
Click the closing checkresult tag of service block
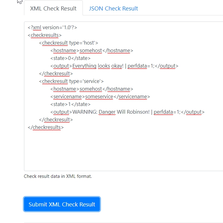[x=56, y=120]
